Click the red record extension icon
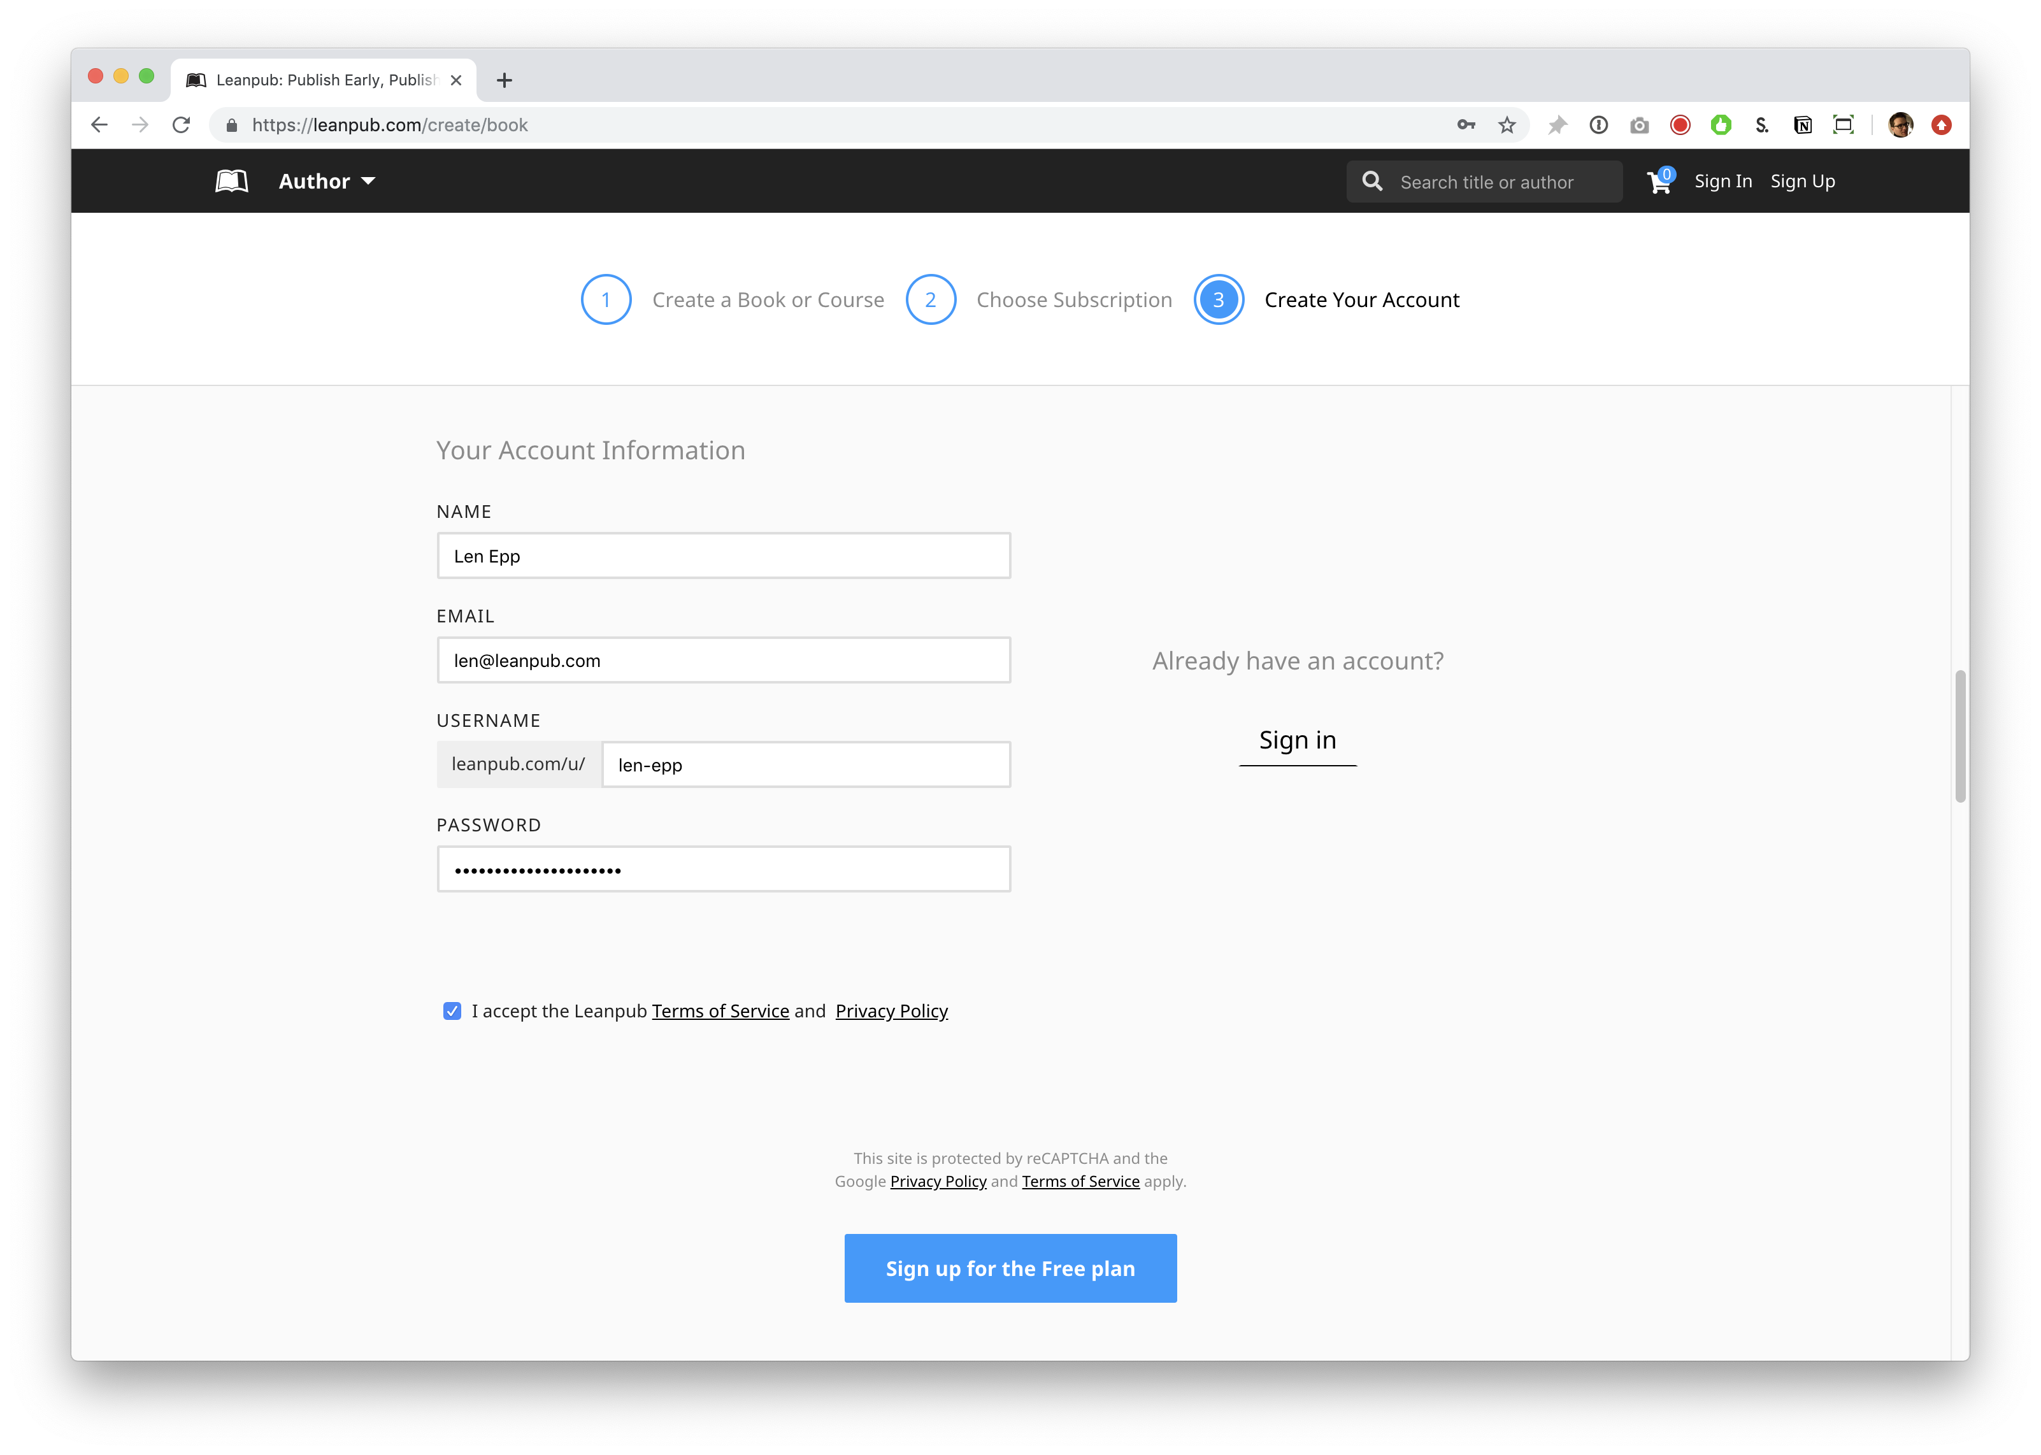The width and height of the screenshot is (2041, 1455). 1680,125
